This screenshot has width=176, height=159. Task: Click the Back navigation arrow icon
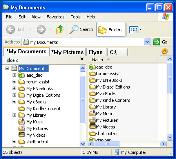pyautogui.click(x=11, y=29)
